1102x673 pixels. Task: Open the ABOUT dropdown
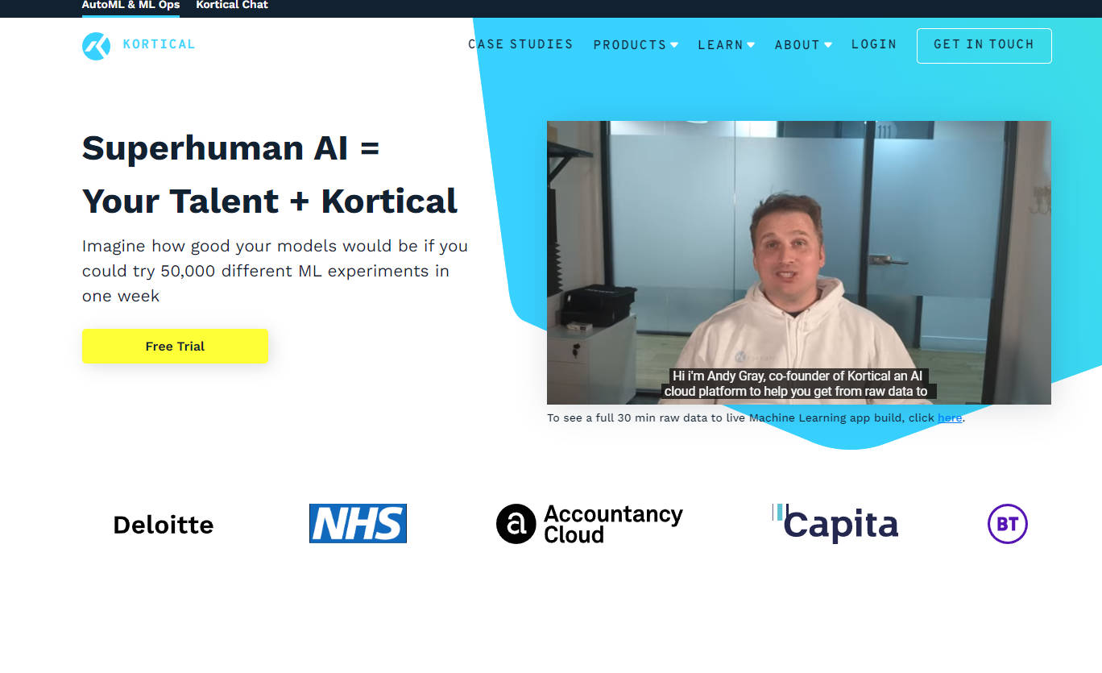(x=802, y=45)
